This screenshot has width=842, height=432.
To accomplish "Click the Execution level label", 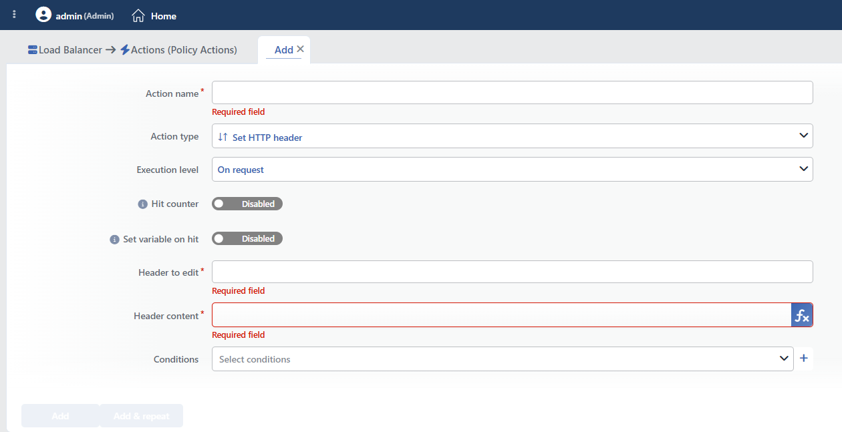I will point(168,170).
